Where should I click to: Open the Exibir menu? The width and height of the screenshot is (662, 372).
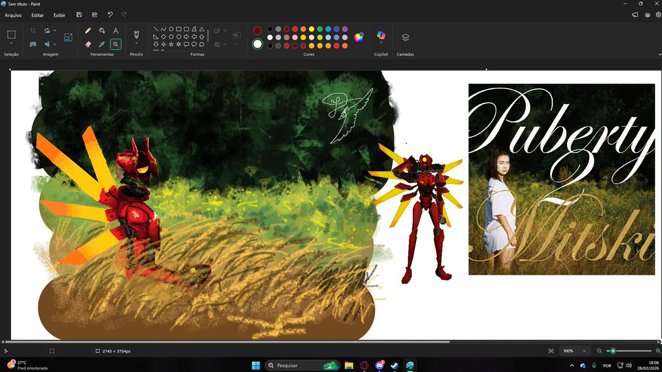[59, 15]
